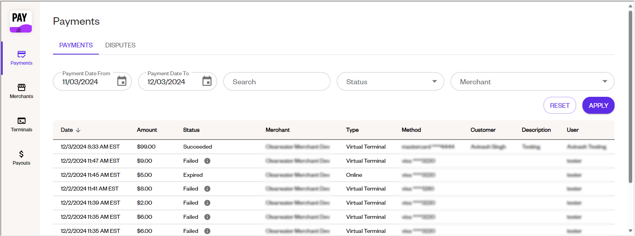Switch to the Payments tab

click(x=76, y=45)
